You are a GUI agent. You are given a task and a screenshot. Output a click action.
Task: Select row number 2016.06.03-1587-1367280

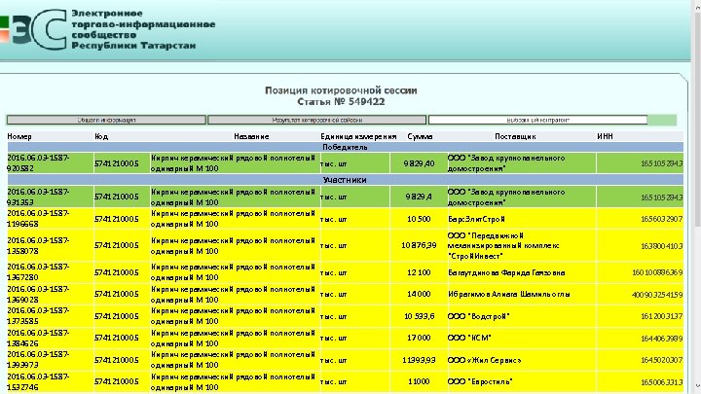(x=38, y=272)
